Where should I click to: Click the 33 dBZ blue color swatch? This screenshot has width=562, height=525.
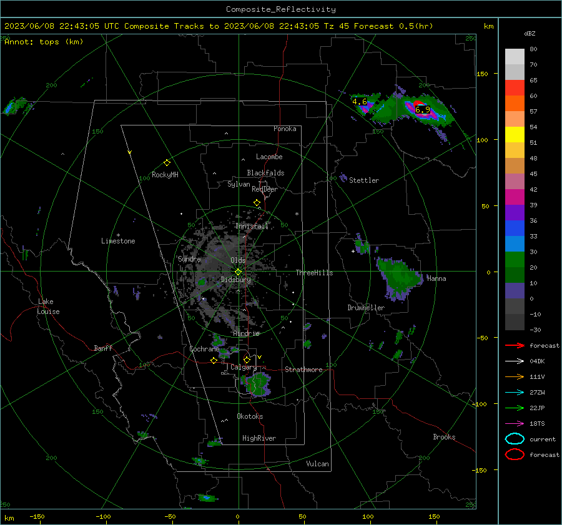(x=515, y=228)
